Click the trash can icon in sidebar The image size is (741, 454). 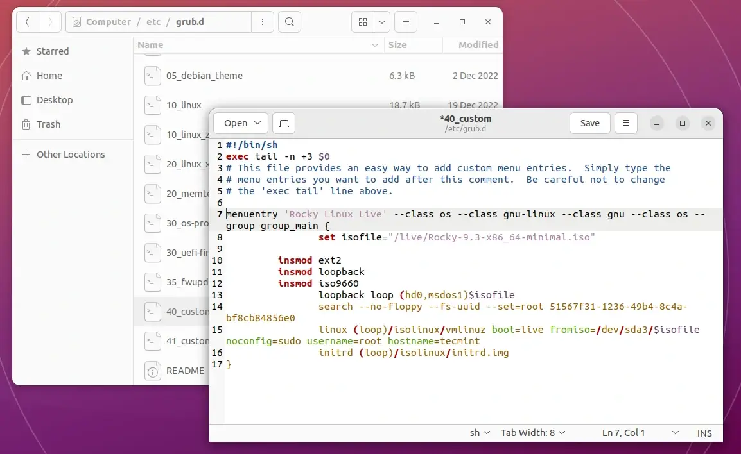pyautogui.click(x=26, y=124)
